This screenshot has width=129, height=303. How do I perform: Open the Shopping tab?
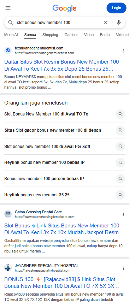(x=50, y=35)
